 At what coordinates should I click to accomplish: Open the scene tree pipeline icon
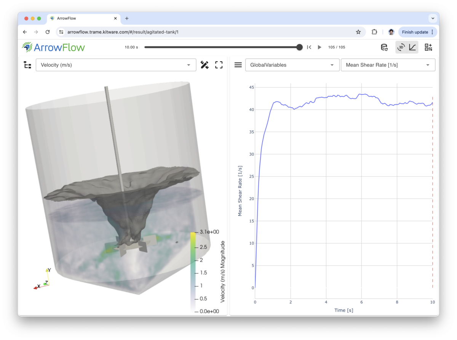pyautogui.click(x=27, y=65)
